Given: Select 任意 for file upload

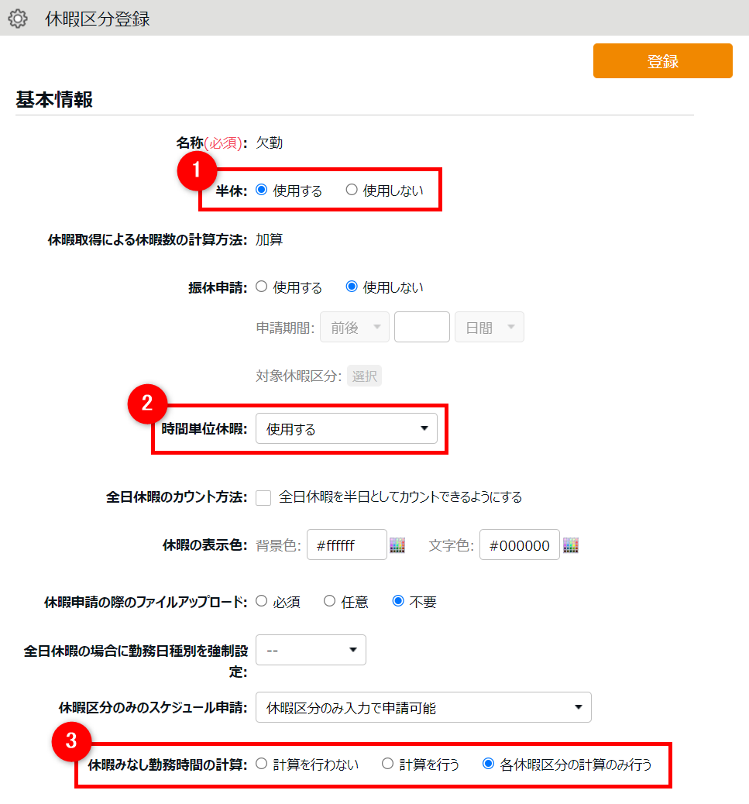Looking at the screenshot, I should [330, 601].
